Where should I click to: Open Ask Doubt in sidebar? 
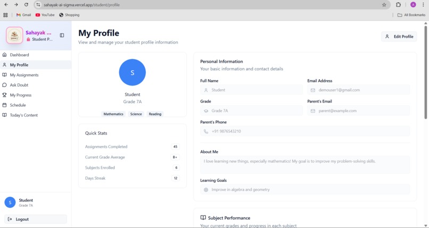click(x=36, y=85)
